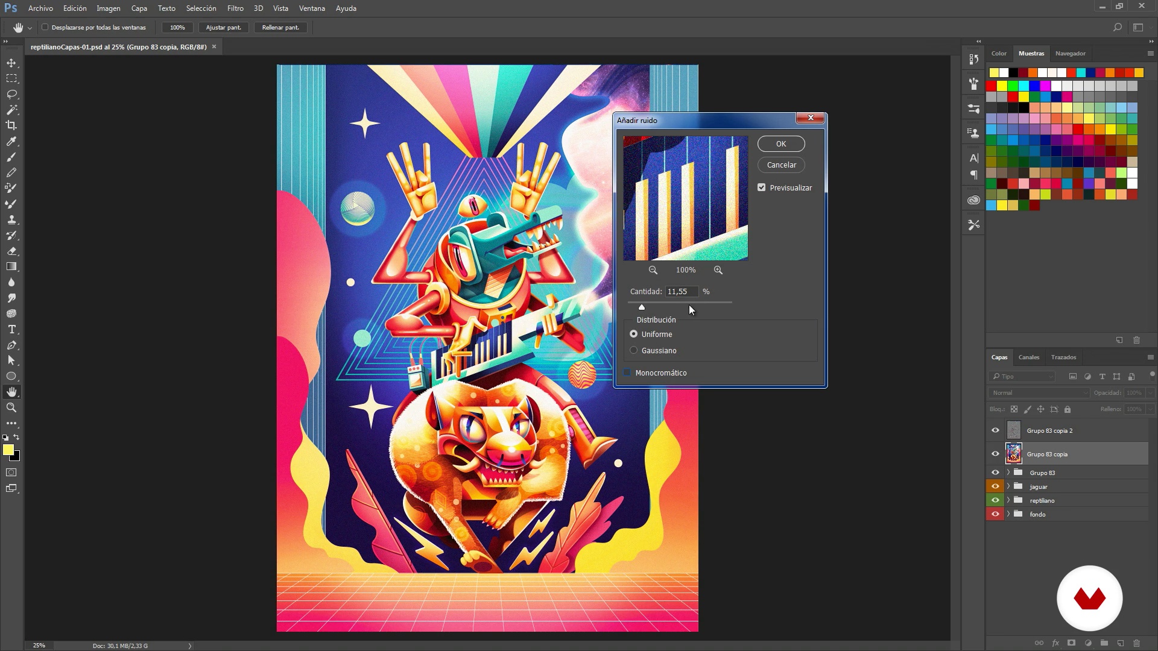
Task: Click Ajustar pant. button
Action: coord(223,27)
